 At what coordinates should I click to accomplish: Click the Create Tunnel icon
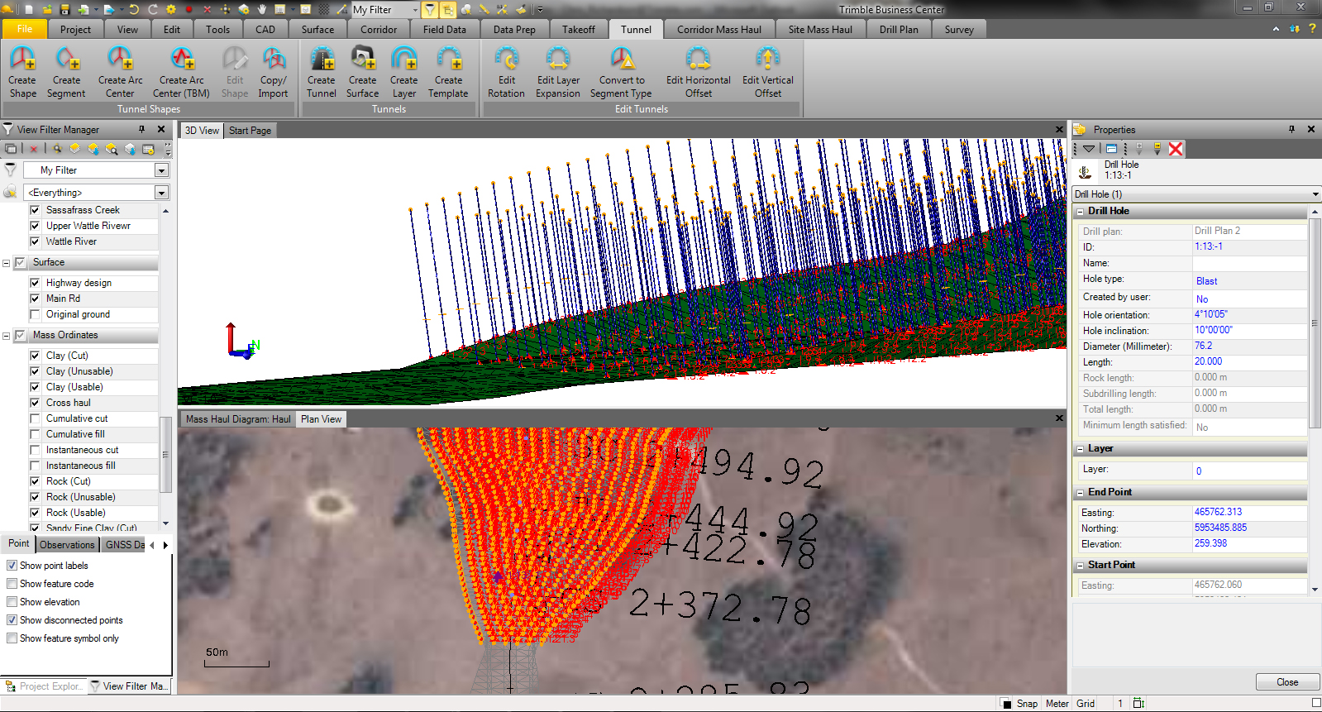pos(322,59)
